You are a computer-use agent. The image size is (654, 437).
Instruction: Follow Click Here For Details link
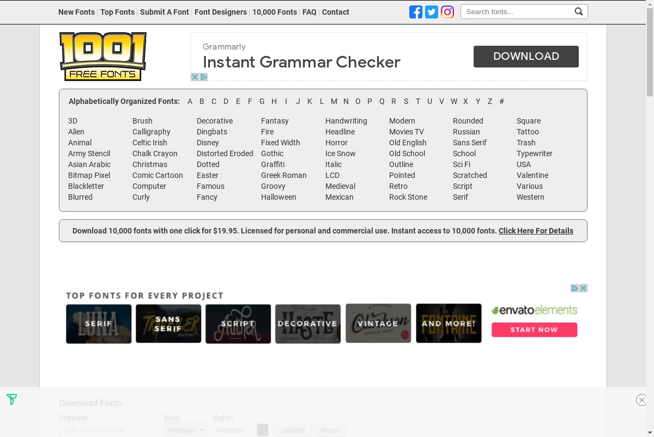(536, 231)
